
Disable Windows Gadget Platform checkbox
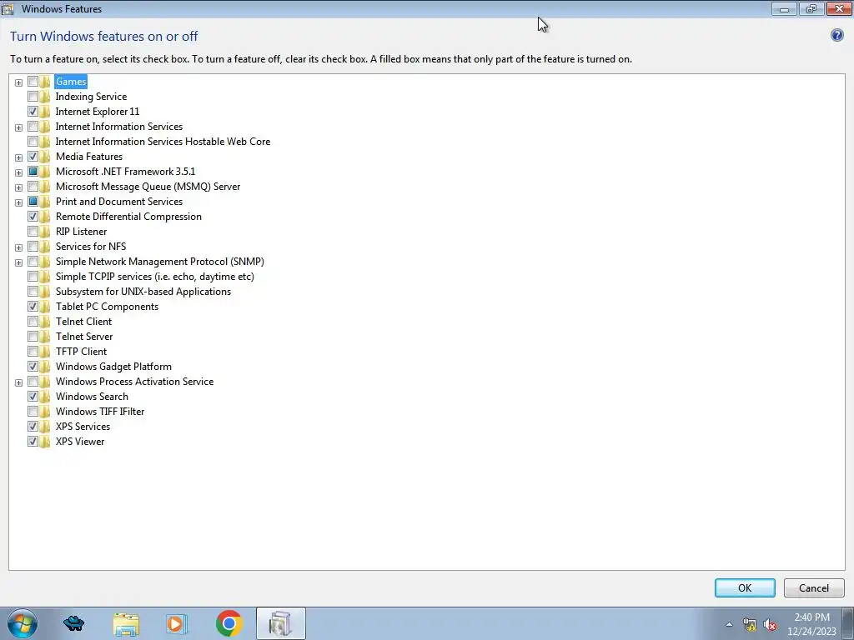pos(33,367)
